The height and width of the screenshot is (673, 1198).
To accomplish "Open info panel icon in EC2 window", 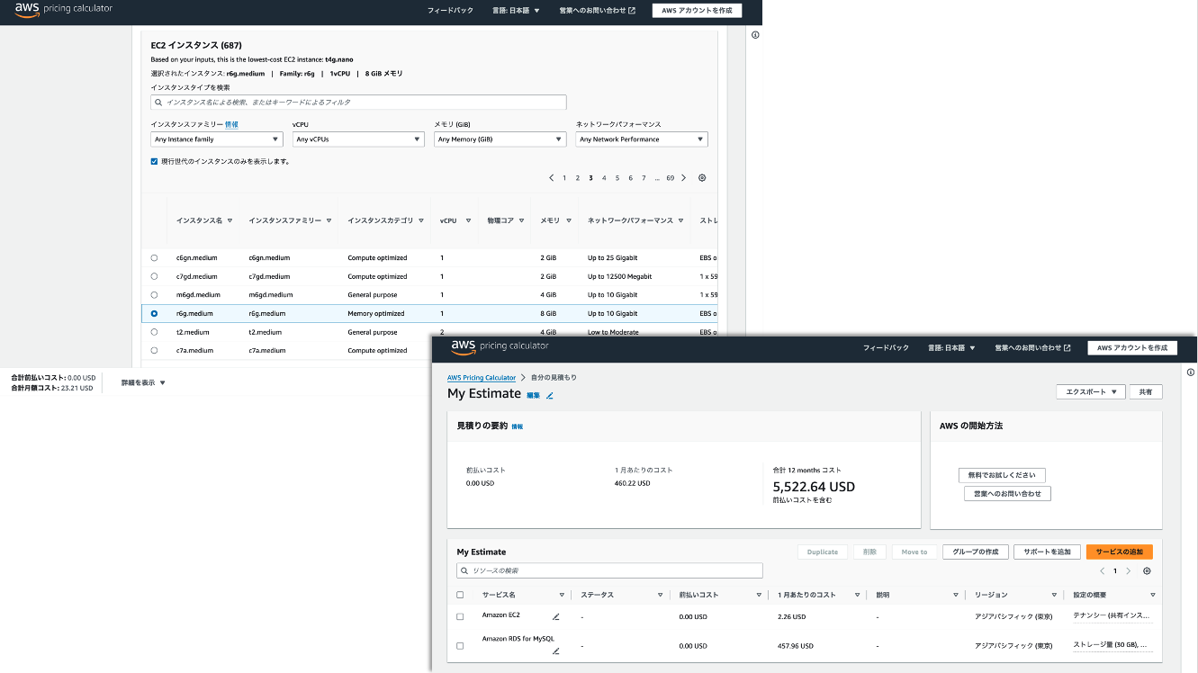I will pyautogui.click(x=755, y=35).
